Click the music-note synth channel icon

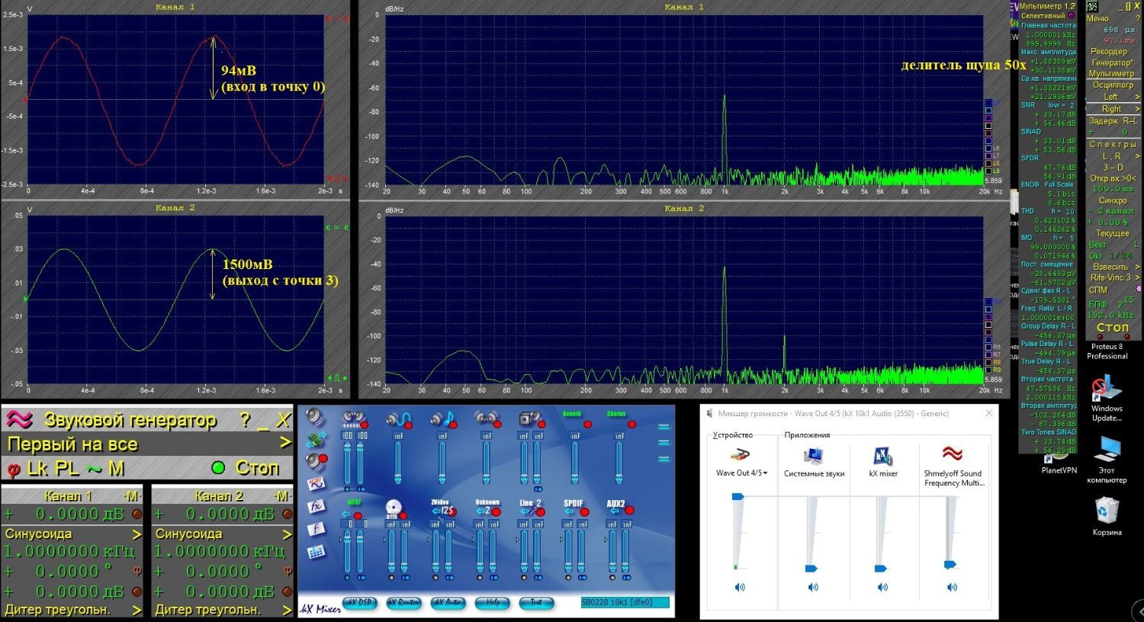[x=442, y=418]
